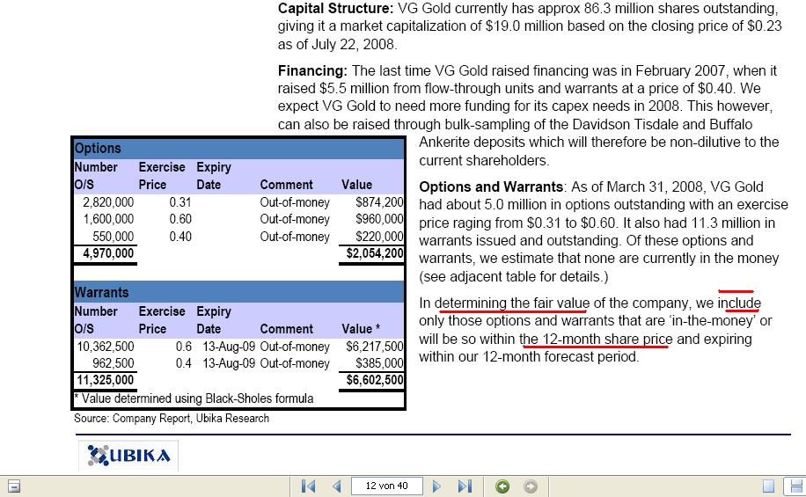Click 'Out-of-money' in the 962,500 row
Image resolution: width=806 pixels, height=497 pixels.
tap(295, 363)
